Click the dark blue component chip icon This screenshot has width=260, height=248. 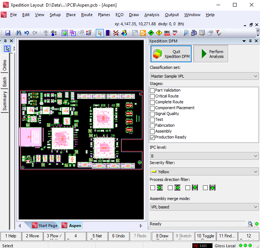point(108,33)
